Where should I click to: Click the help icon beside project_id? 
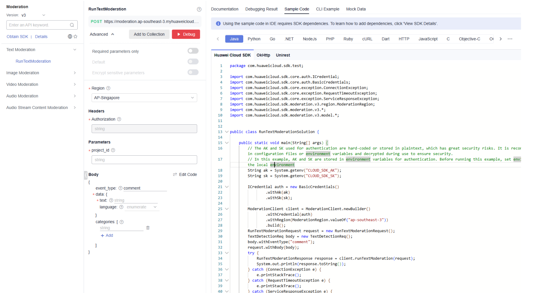coord(113,150)
